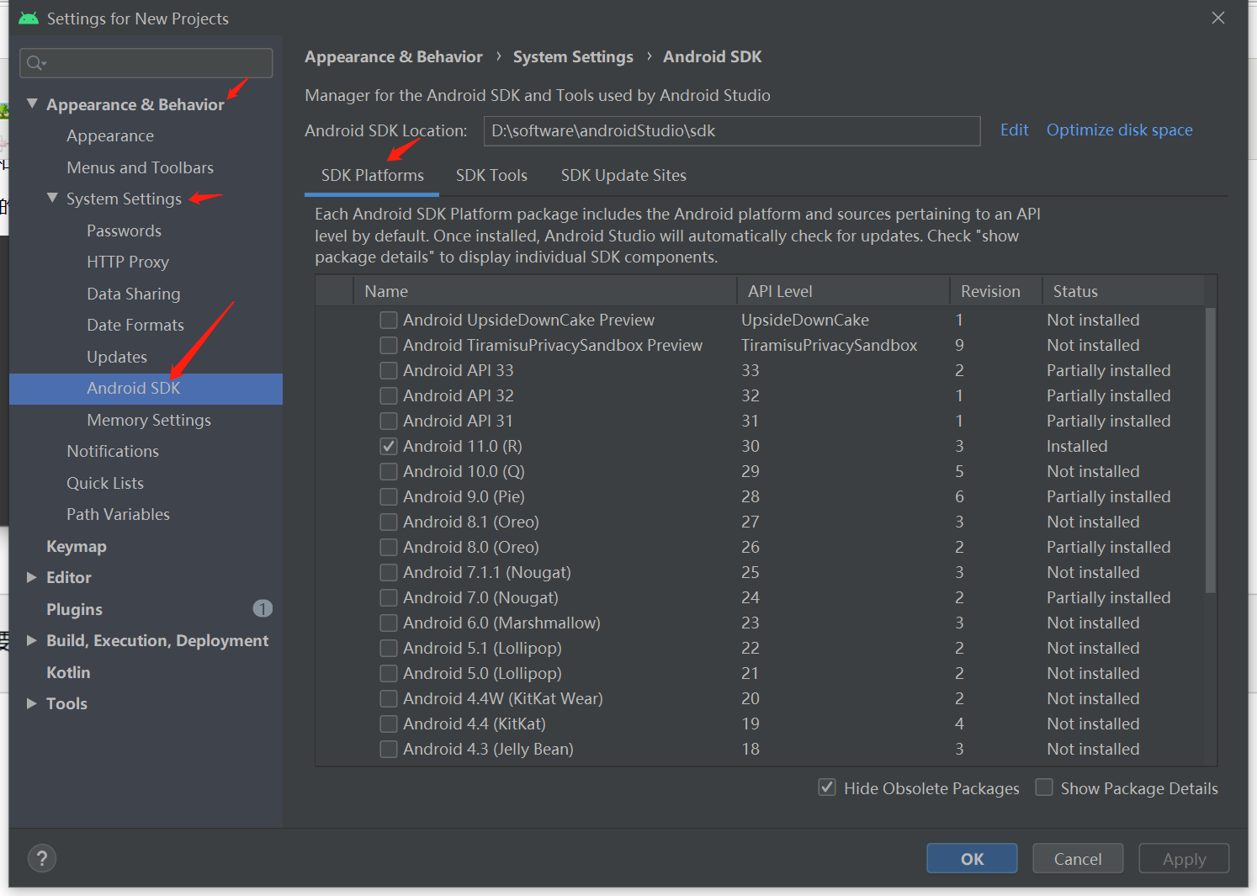This screenshot has height=896, width=1257.
Task: Expand the Editor settings section
Action: 32,577
